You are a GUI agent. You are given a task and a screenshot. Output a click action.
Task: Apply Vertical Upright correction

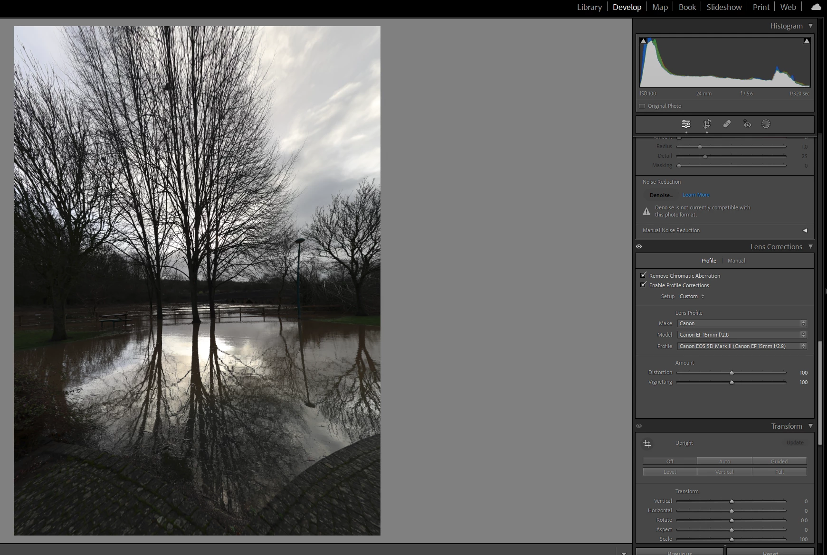[724, 471]
